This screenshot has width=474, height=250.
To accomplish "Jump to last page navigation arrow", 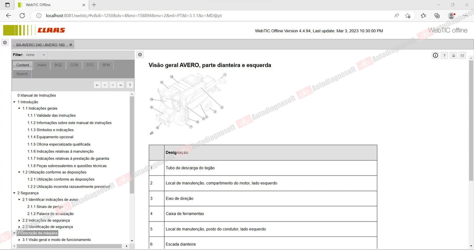I will [120, 85].
